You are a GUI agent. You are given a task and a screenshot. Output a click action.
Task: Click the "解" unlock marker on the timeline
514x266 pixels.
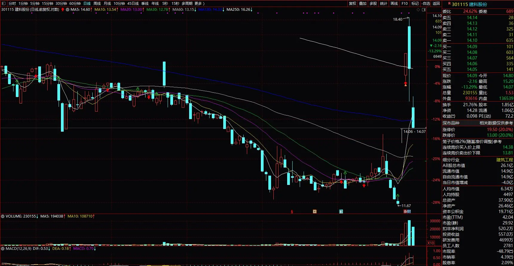pos(341,212)
